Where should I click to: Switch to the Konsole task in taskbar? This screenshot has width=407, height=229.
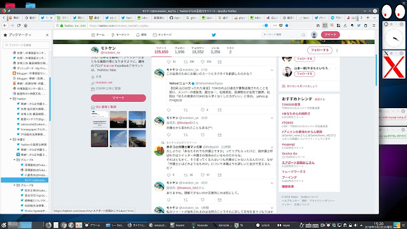200,225
